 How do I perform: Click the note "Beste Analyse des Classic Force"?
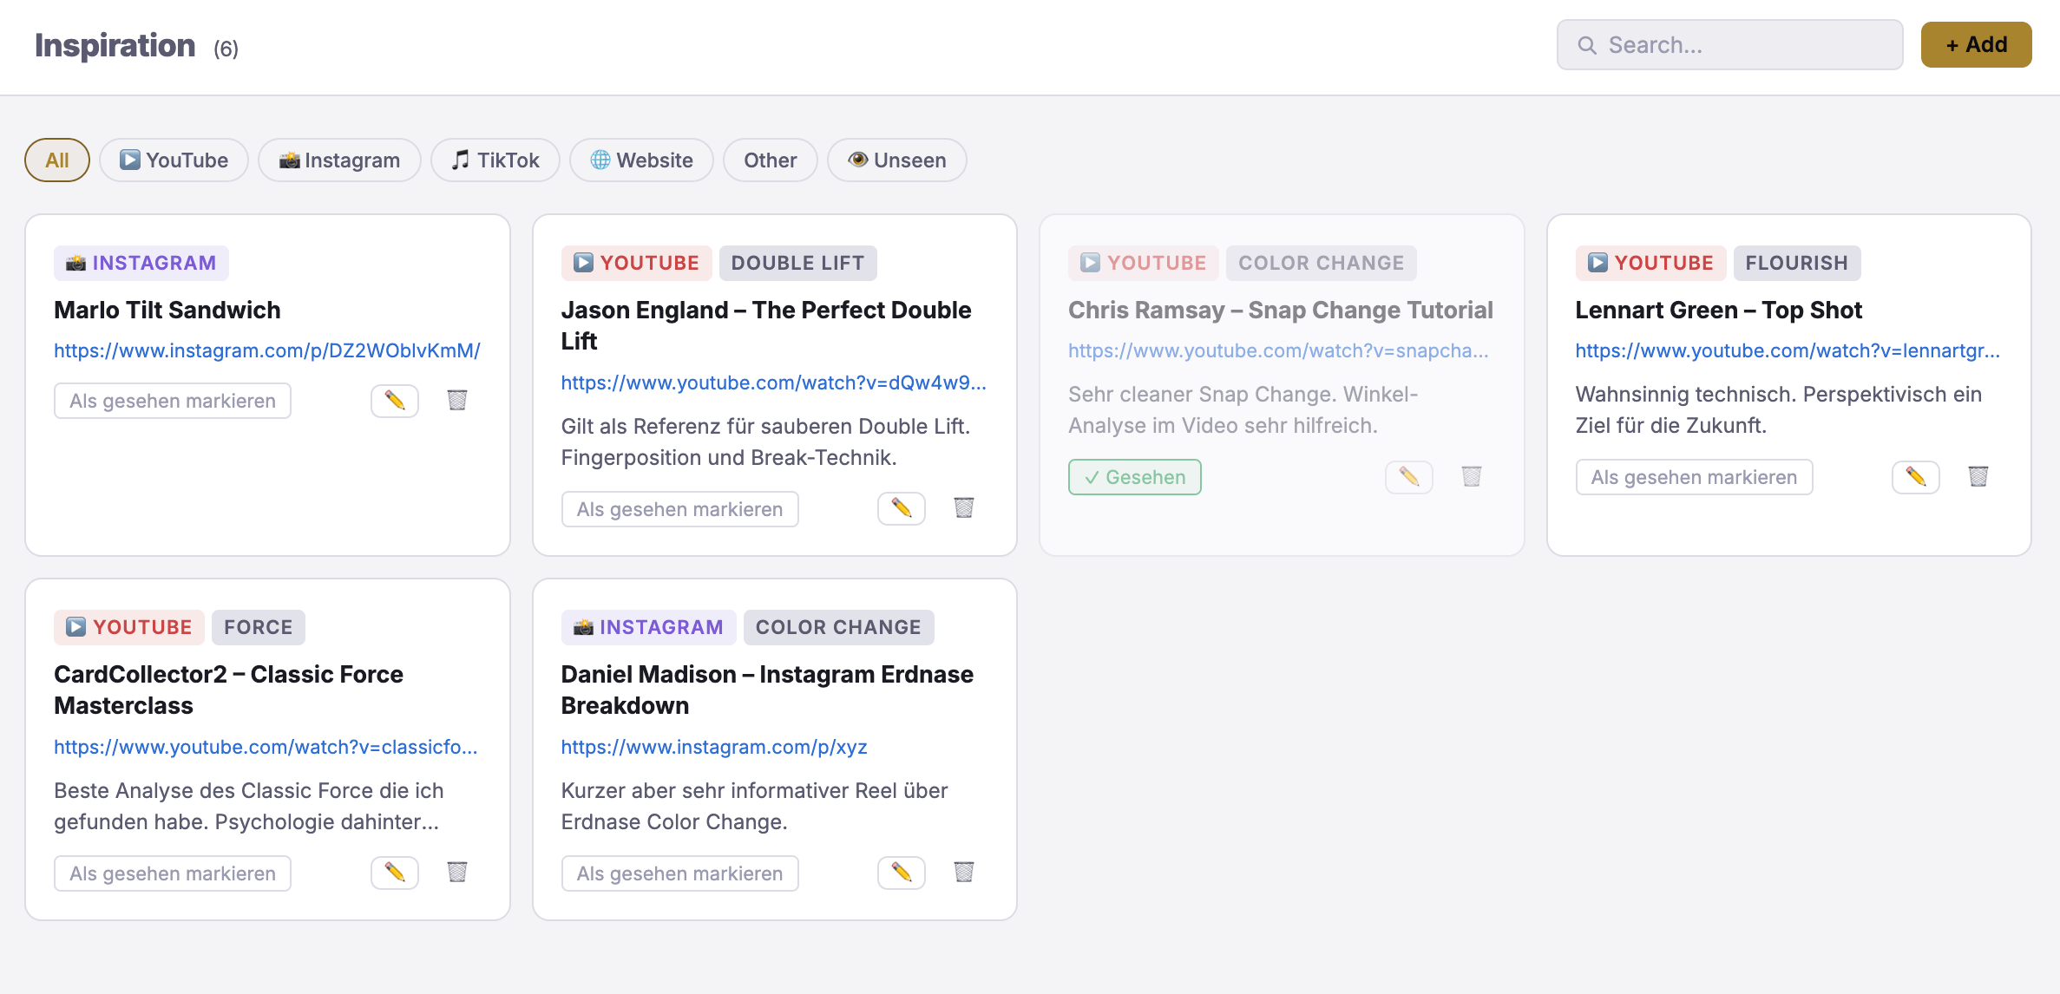pos(249,806)
